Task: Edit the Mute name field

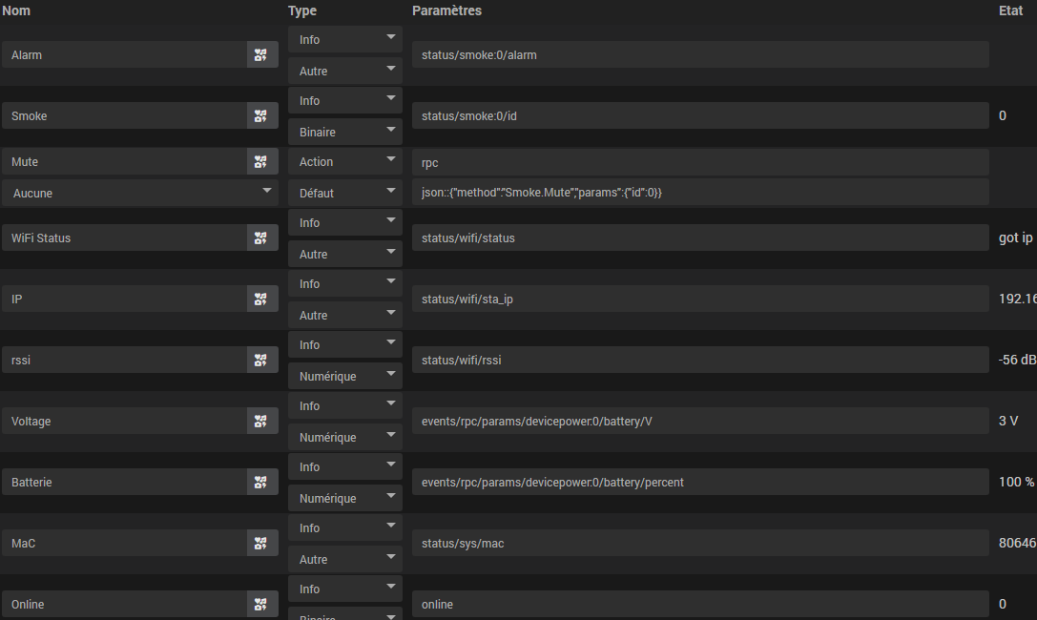Action: 124,161
